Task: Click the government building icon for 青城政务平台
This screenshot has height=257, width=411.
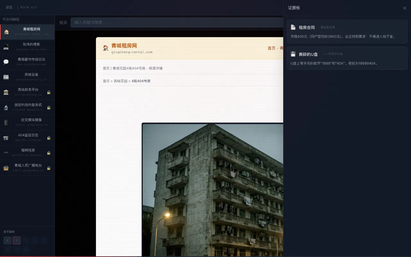Action: click(6, 92)
